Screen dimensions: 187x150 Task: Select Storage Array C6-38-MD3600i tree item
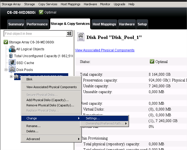[31, 42]
